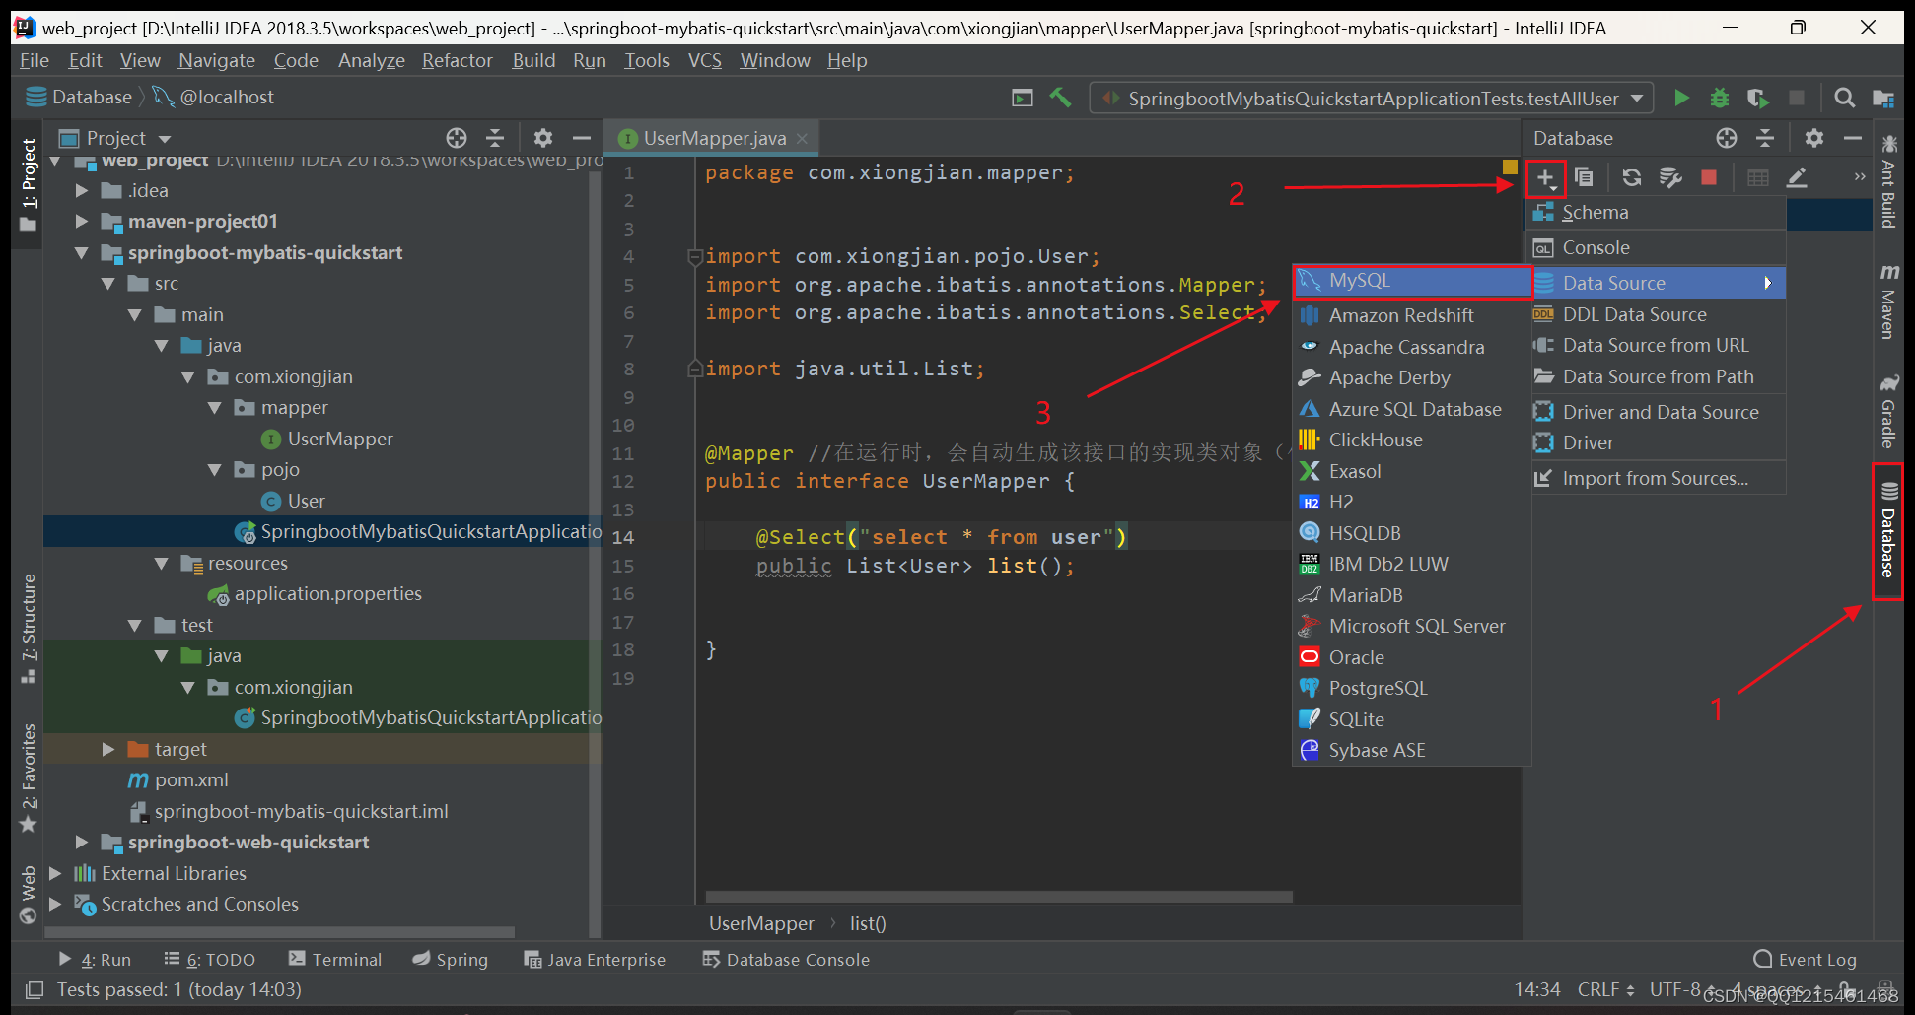Open the run configuration dropdown
The width and height of the screenshot is (1915, 1015).
coord(1372,99)
